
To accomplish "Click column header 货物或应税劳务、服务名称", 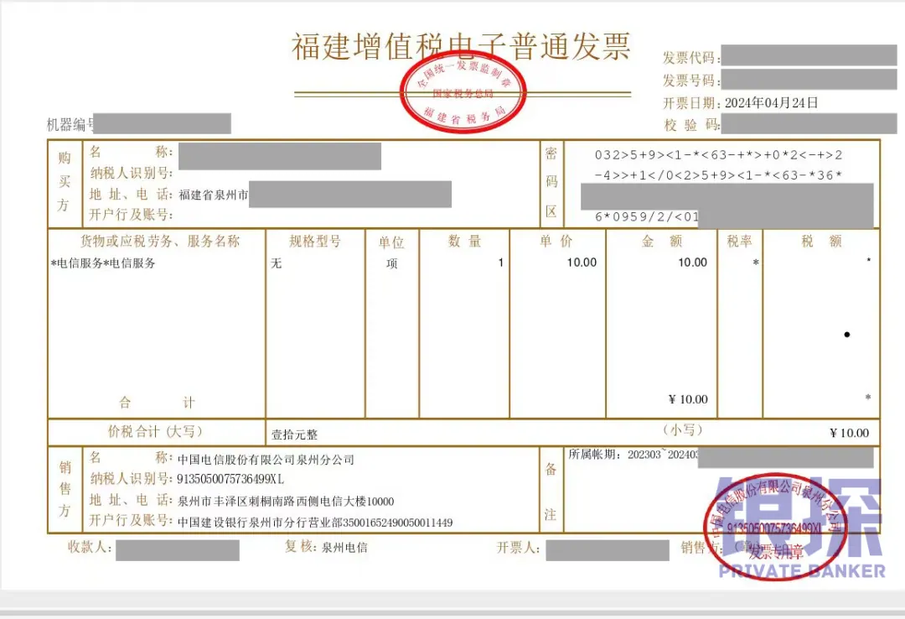I will tap(160, 241).
